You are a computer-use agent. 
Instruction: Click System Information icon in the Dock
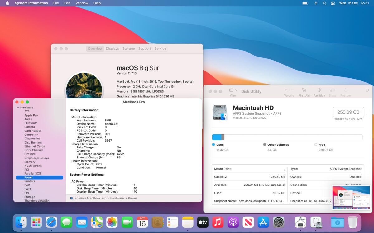tap(300, 222)
